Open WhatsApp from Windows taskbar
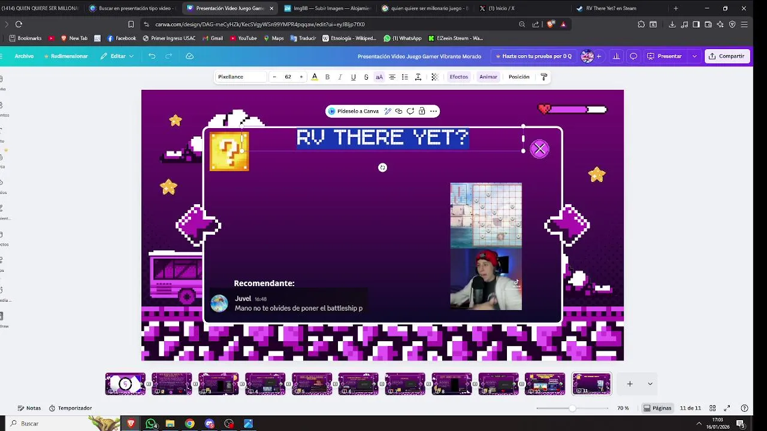 pyautogui.click(x=151, y=424)
